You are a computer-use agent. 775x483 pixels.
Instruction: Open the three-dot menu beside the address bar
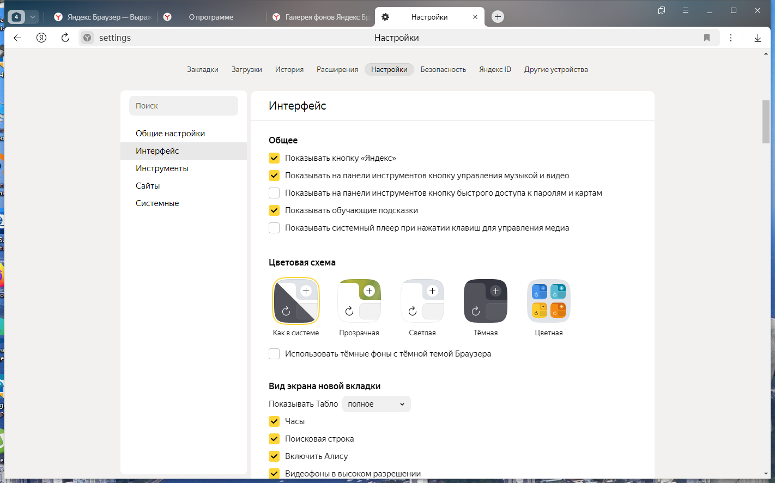tap(731, 38)
